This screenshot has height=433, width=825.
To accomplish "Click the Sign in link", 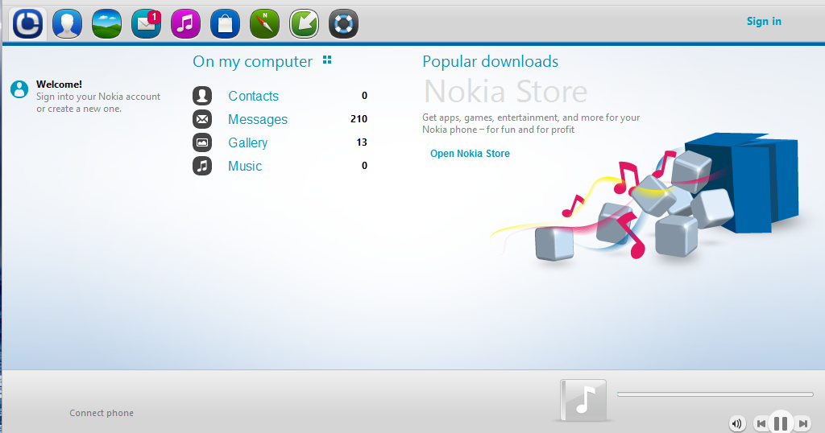I will (x=764, y=22).
